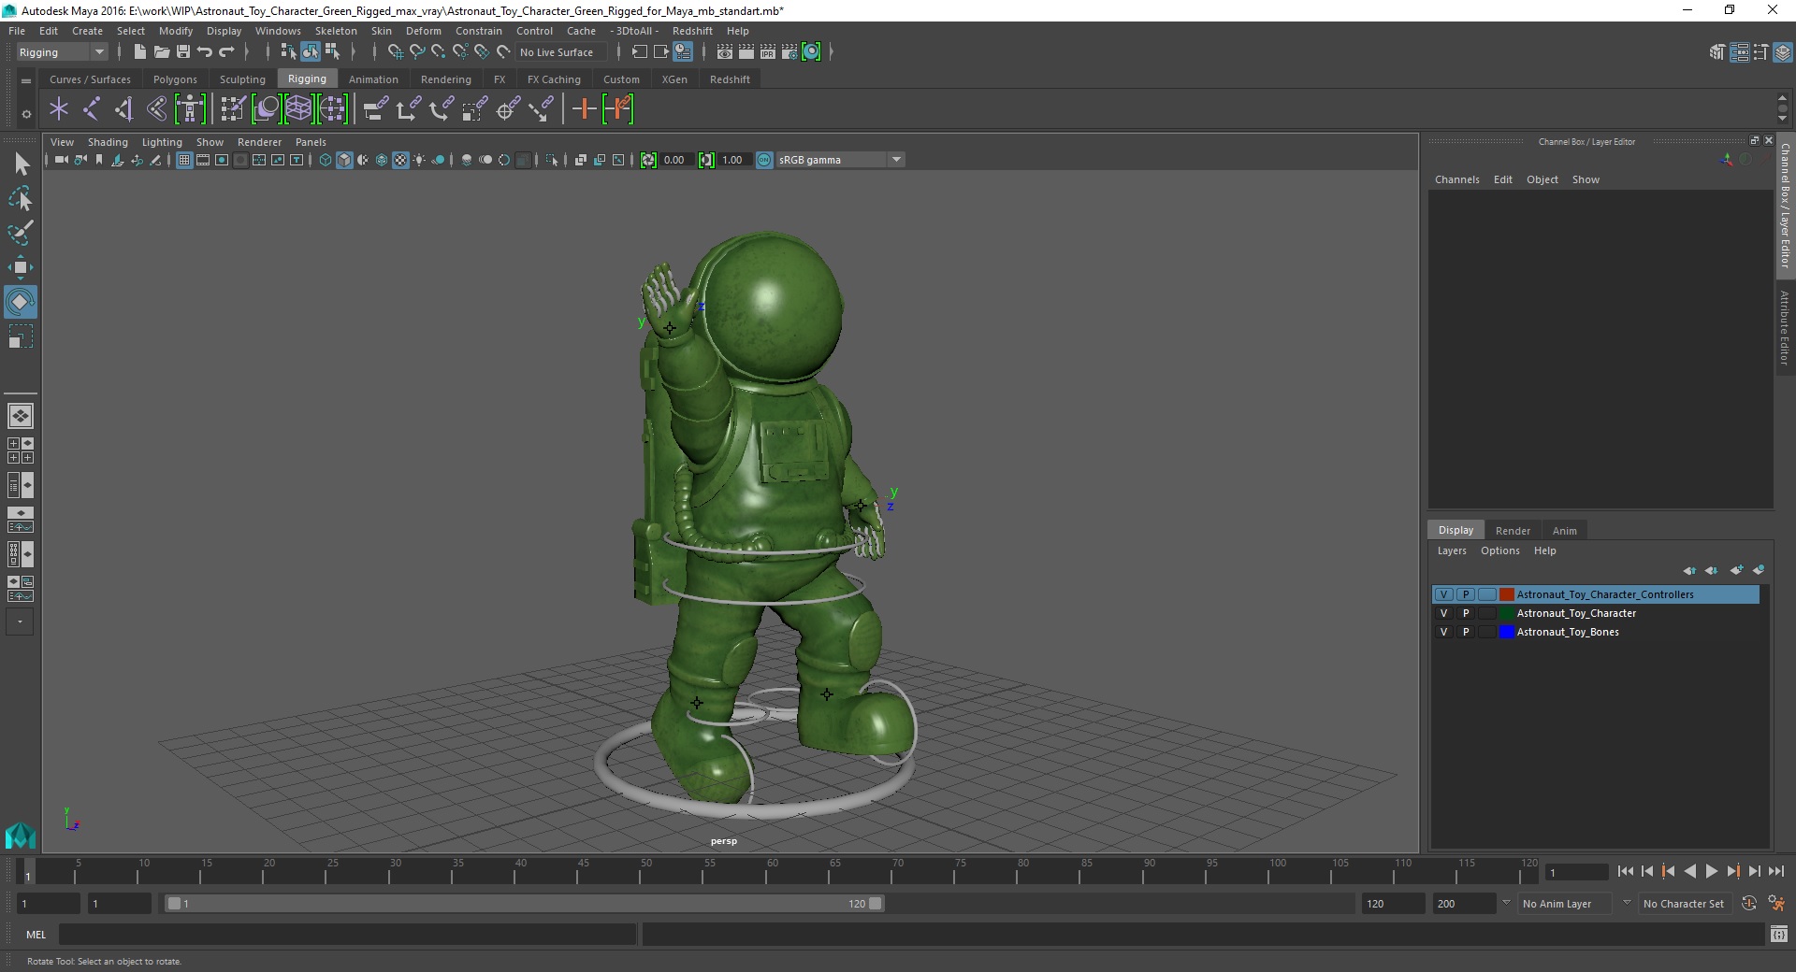Image resolution: width=1796 pixels, height=972 pixels.
Task: Click the Channels menu in Channel Box
Action: click(x=1456, y=179)
